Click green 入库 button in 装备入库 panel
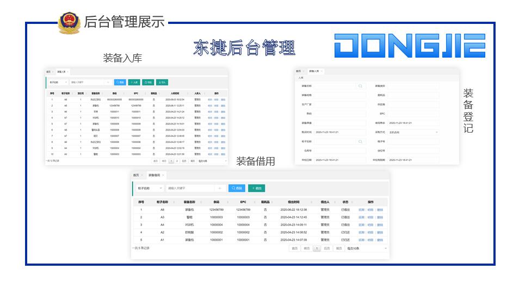513x288 pixels. [134, 83]
